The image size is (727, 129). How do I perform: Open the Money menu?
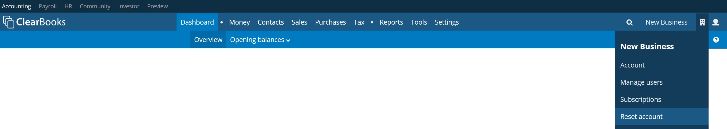point(239,22)
